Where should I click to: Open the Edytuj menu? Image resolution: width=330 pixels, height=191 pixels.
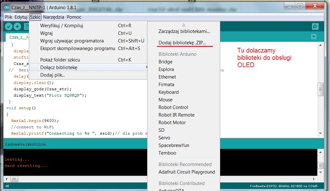coord(21,17)
